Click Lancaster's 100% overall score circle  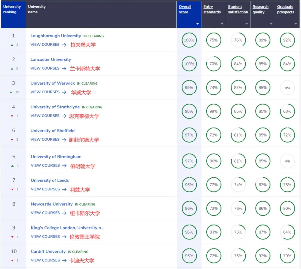[x=189, y=64]
